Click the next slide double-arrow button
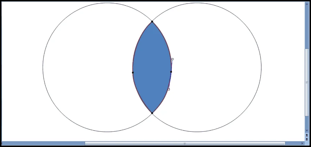Viewport: 311px width, 147px height. 307,139
